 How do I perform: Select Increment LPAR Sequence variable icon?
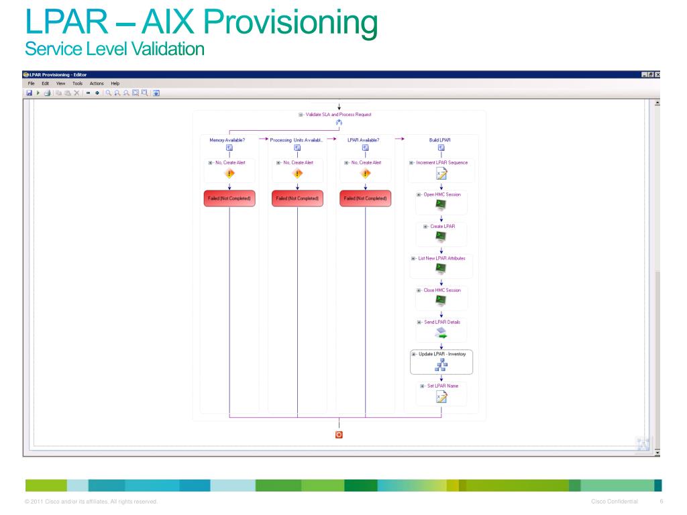point(441,174)
